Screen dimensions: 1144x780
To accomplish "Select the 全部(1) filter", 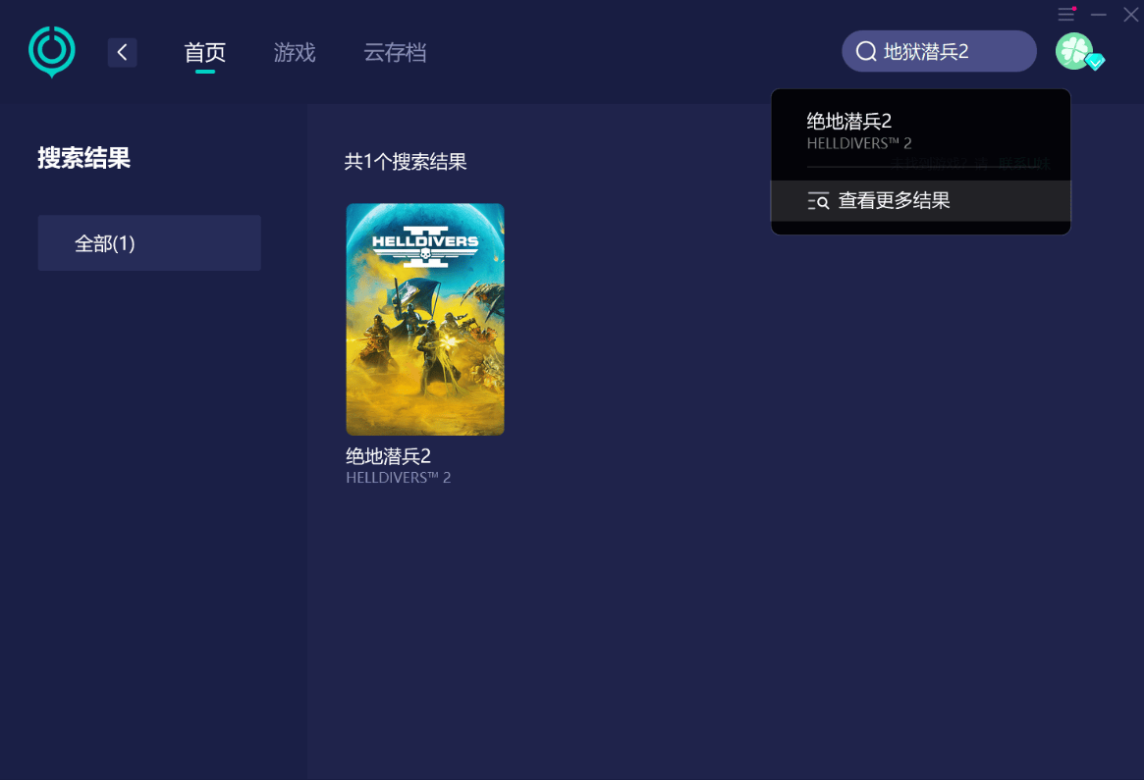I will coord(149,242).
